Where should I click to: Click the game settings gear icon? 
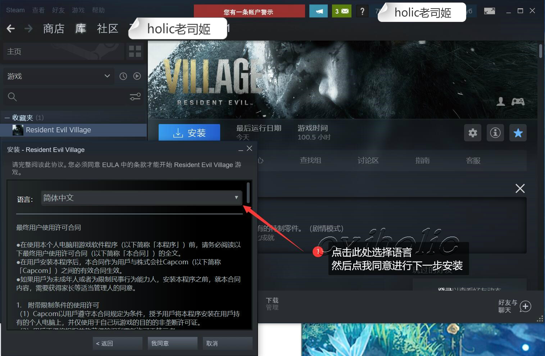tap(472, 133)
